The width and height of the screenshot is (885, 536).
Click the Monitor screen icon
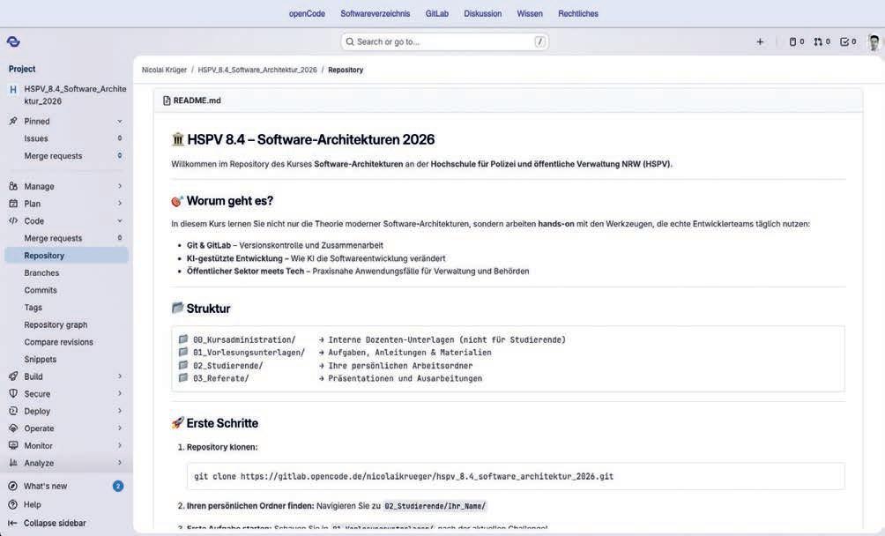[13, 446]
